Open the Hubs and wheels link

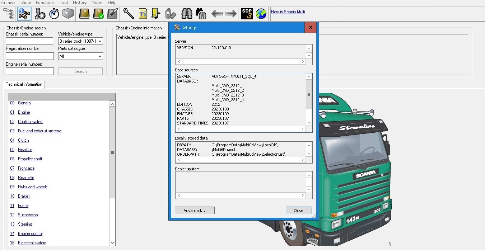click(33, 187)
